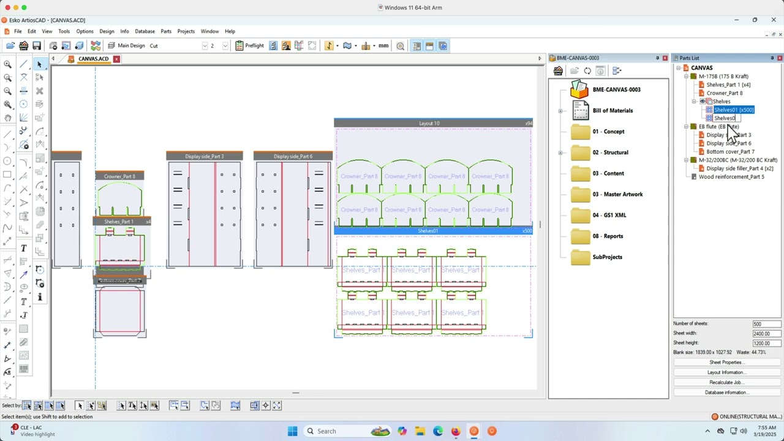
Task: Choose the Circle tool
Action: [7, 161]
